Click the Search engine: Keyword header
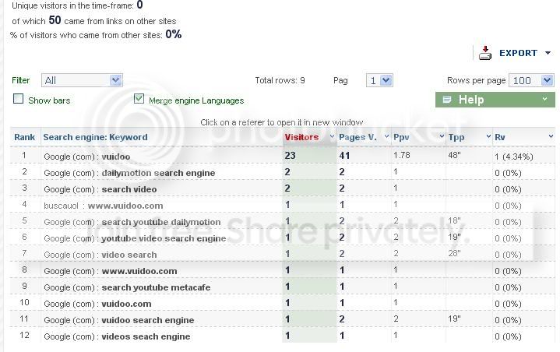 click(95, 137)
